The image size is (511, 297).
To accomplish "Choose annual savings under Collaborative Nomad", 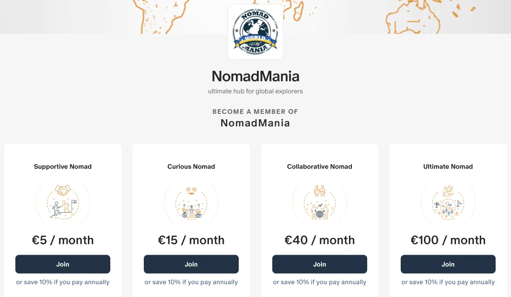I will click(320, 282).
